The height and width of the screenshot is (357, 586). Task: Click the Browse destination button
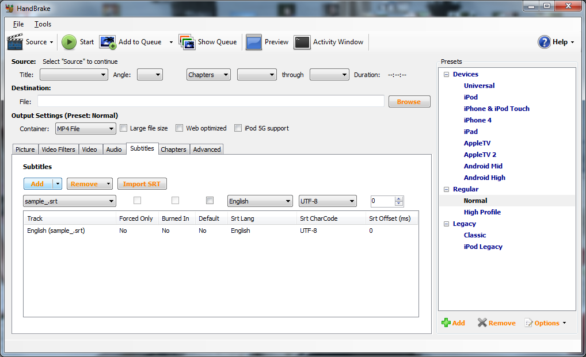coord(409,102)
